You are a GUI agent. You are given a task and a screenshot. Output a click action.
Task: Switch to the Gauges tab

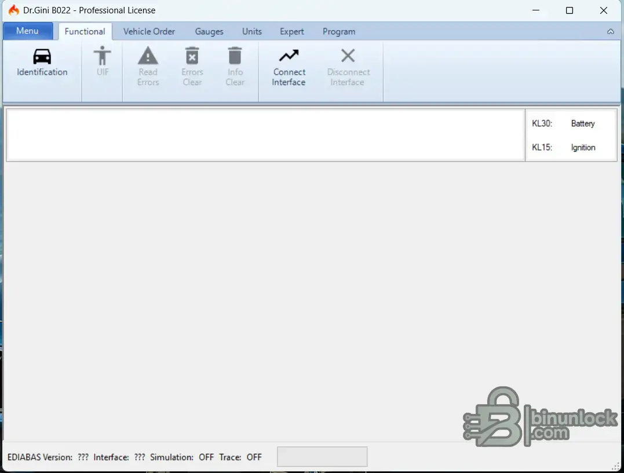[209, 31]
